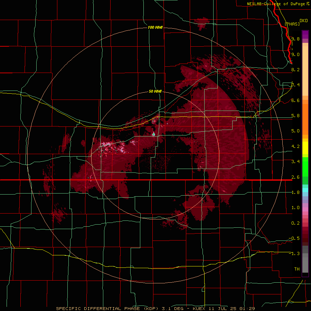The height and width of the screenshot is (311, 311).
Task: Click the [PHAS] unit label
Action: coord(292,24)
